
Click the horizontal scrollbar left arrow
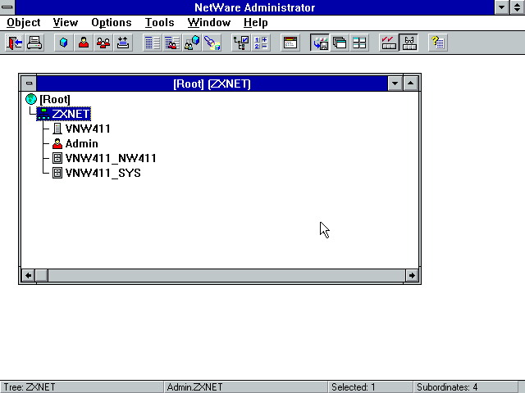[x=28, y=275]
